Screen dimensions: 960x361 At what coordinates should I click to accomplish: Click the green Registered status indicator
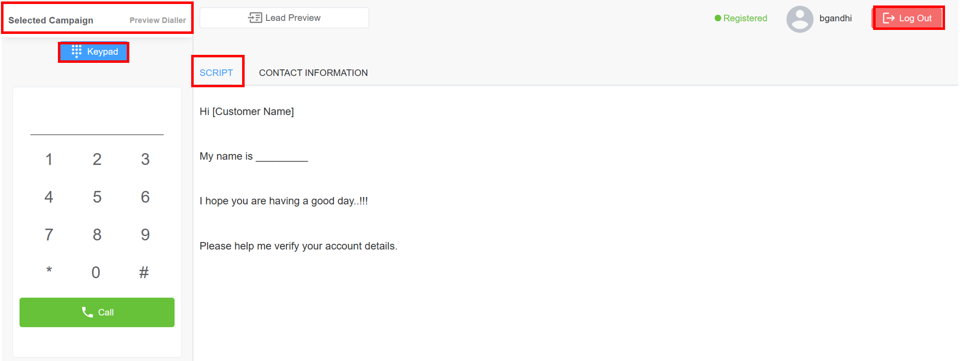[x=741, y=18]
